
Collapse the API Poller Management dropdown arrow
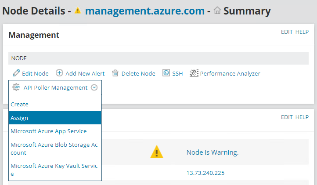pos(94,87)
